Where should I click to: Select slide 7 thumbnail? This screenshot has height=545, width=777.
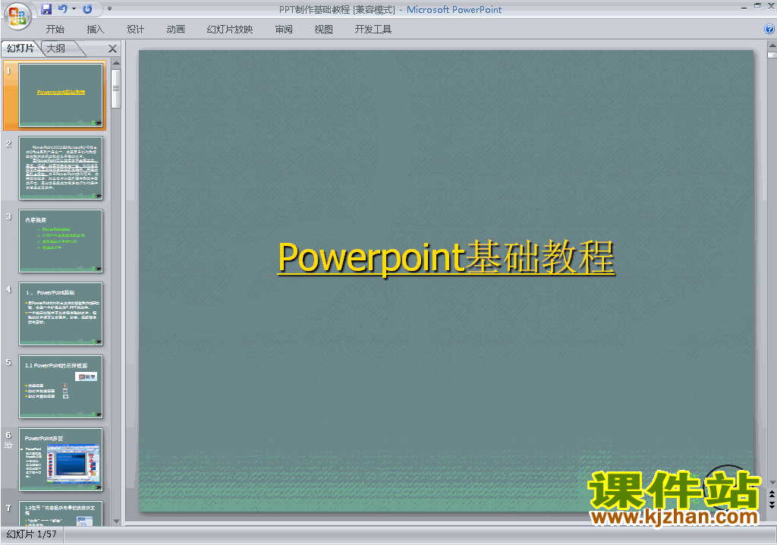click(x=61, y=513)
